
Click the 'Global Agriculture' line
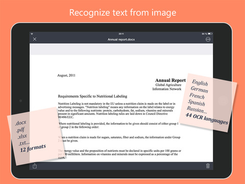click(168, 85)
